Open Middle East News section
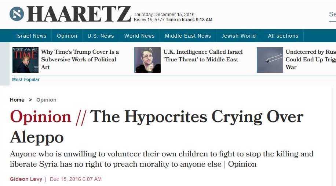The image size is (336, 186). [x=188, y=36]
